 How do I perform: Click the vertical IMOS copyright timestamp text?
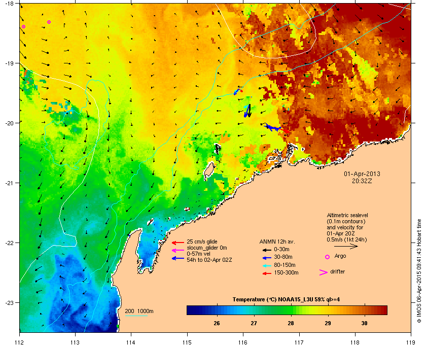pyautogui.click(x=419, y=271)
